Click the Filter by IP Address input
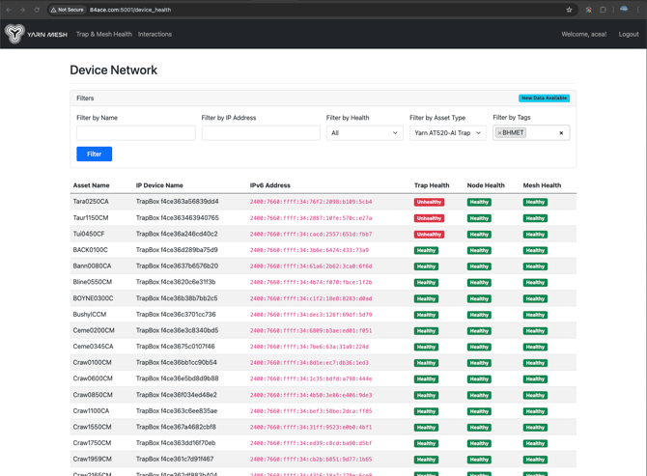Viewport: 647px width, 476px height. coord(260,133)
